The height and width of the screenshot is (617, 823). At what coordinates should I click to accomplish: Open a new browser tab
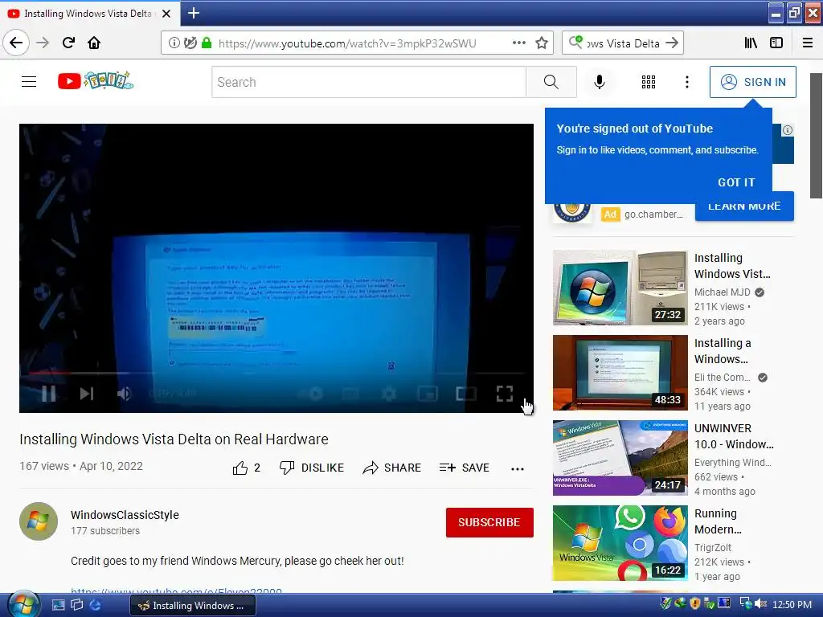(193, 13)
